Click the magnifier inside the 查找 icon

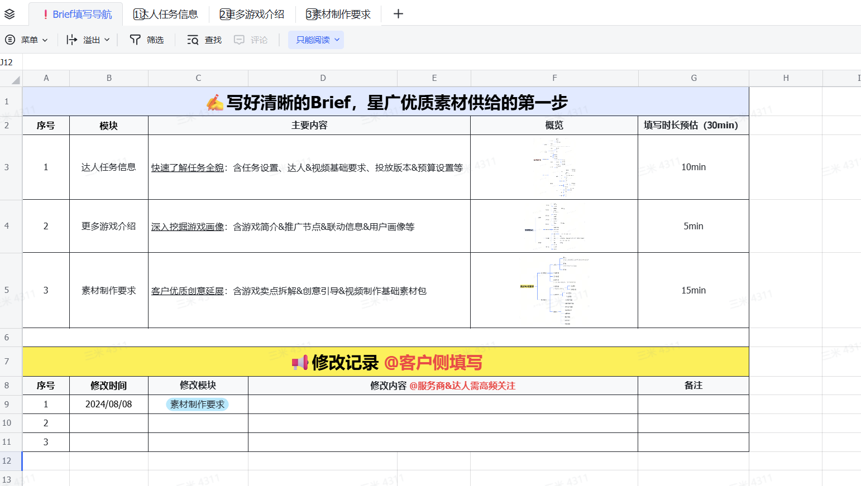point(192,40)
